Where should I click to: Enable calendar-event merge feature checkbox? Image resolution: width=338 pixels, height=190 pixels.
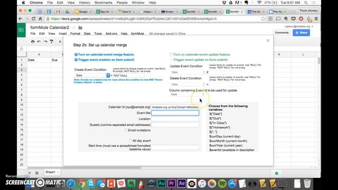pos(76,55)
